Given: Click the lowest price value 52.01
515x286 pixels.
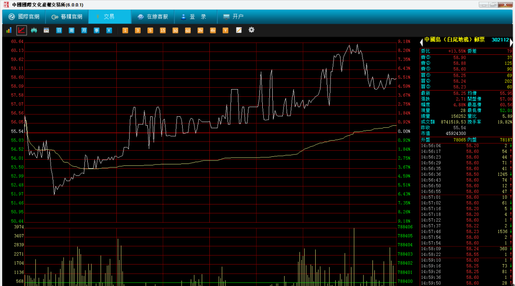Looking at the screenshot, I should click(506, 111).
